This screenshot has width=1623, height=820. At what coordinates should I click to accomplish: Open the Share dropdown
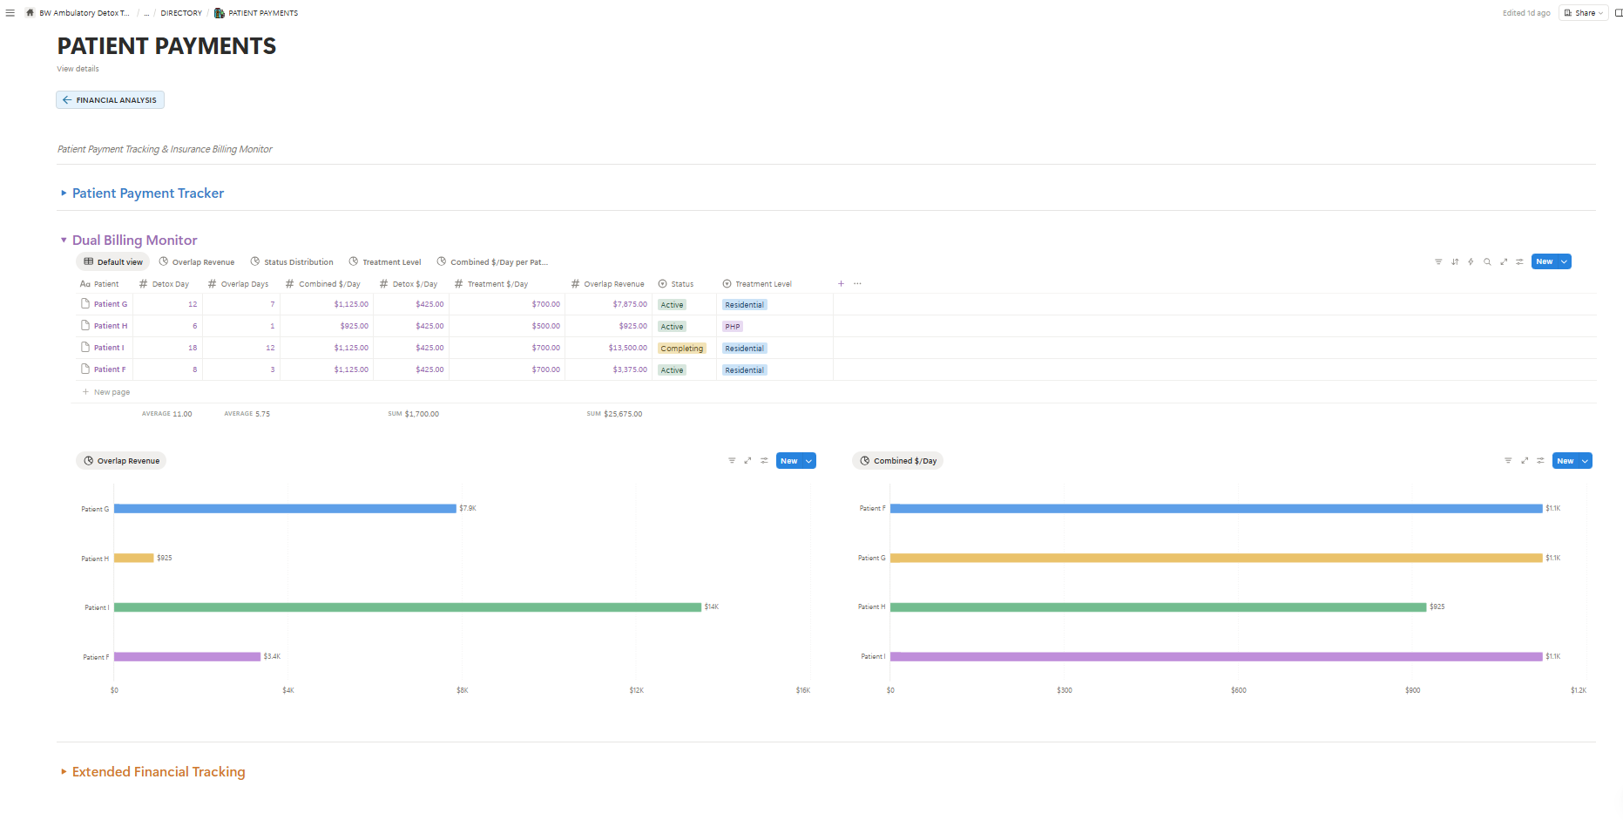click(1584, 13)
